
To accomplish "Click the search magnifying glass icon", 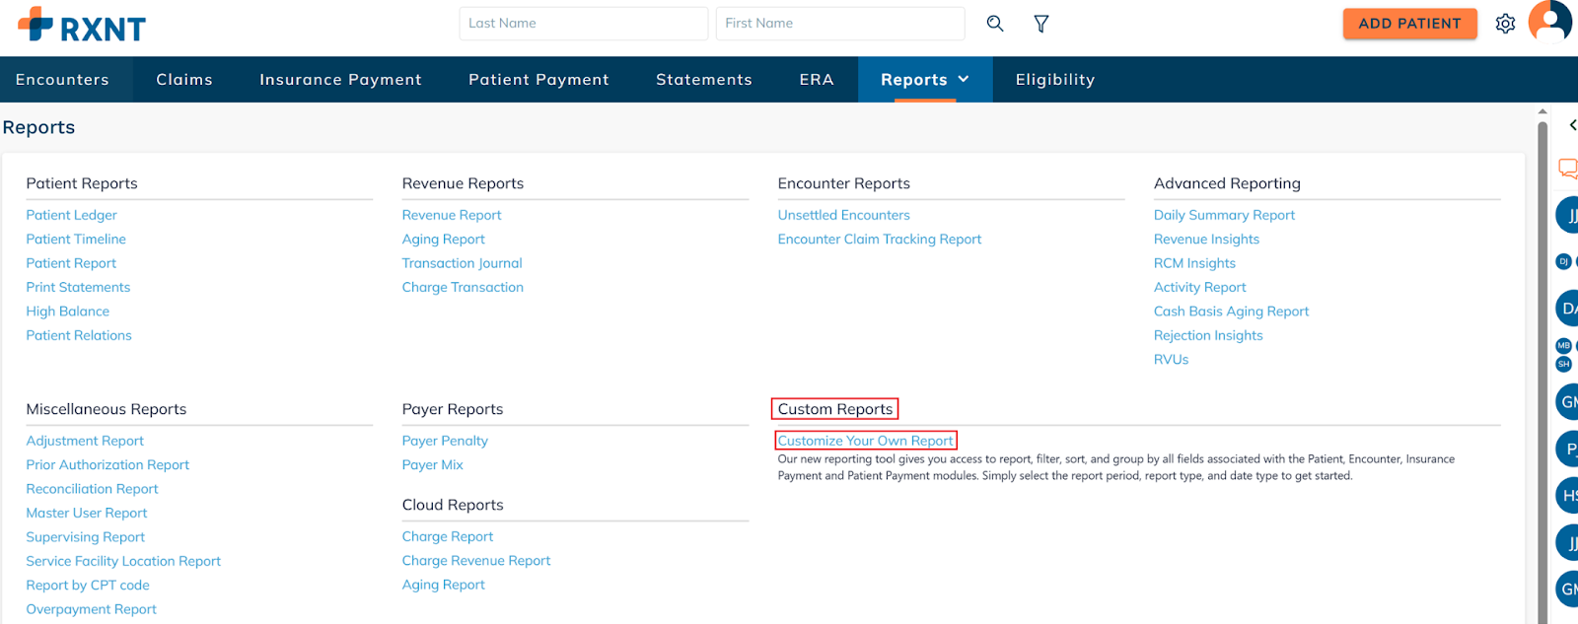I will point(995,24).
